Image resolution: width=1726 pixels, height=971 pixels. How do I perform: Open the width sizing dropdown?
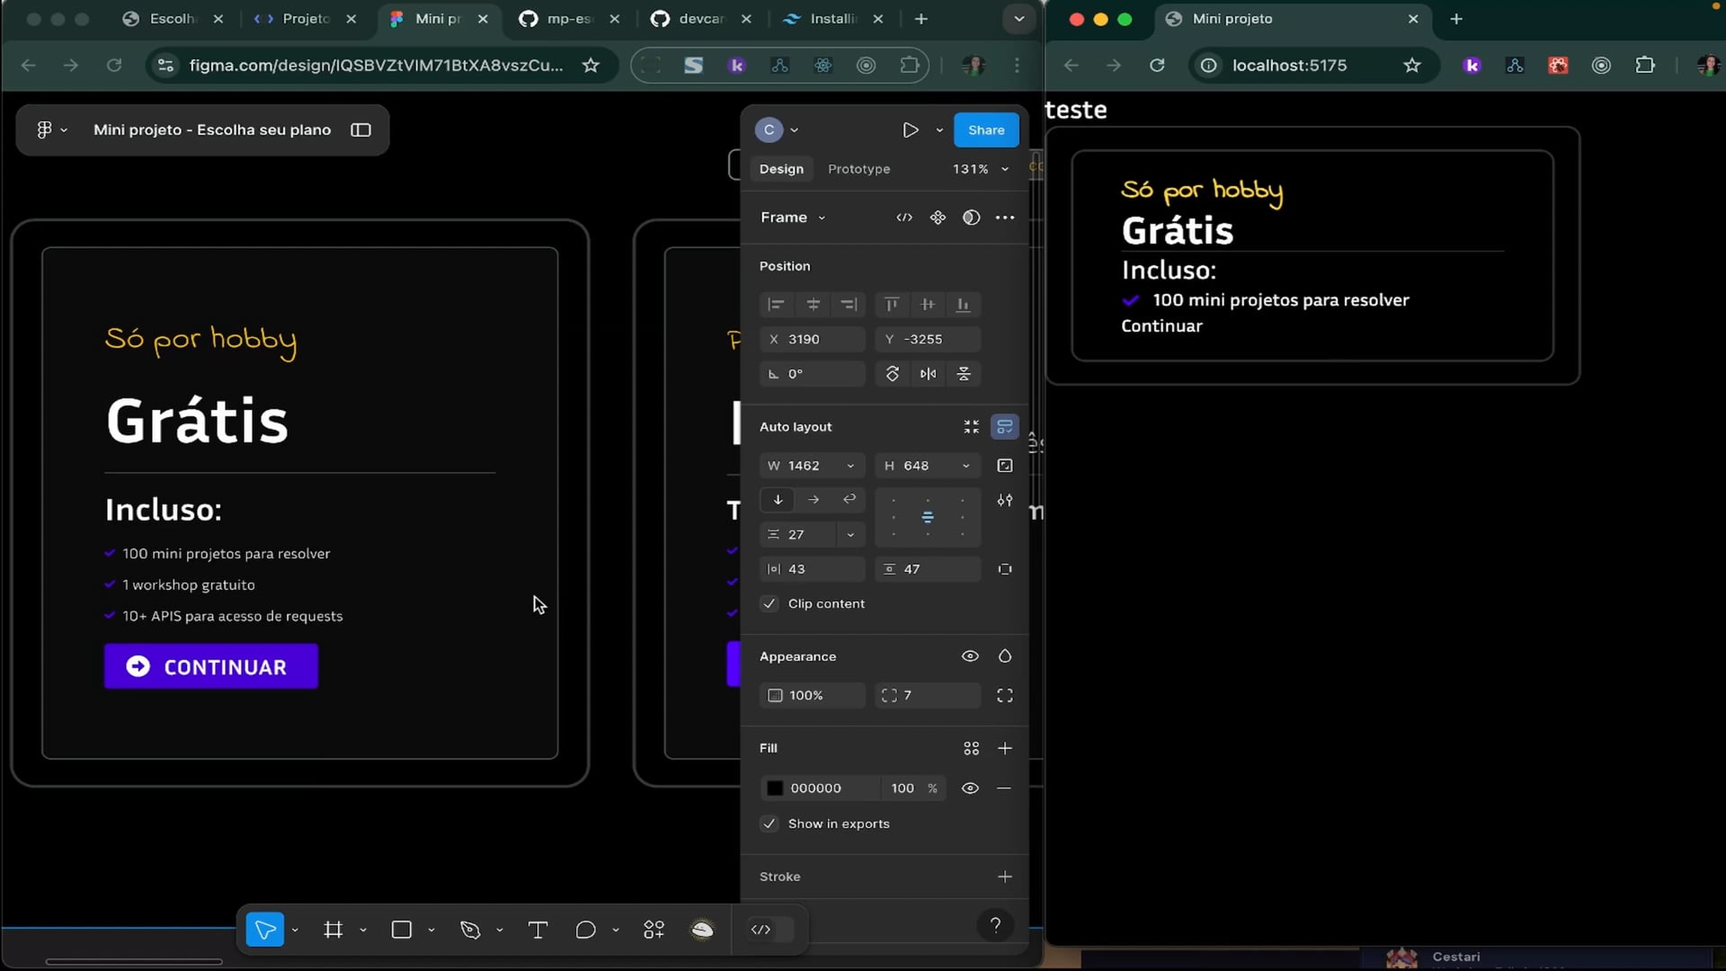850,466
